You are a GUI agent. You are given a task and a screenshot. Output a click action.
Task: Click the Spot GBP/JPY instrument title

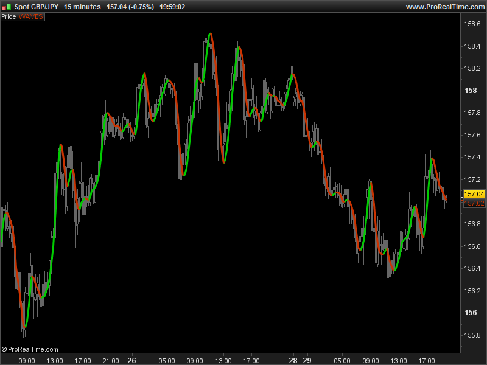[37, 7]
